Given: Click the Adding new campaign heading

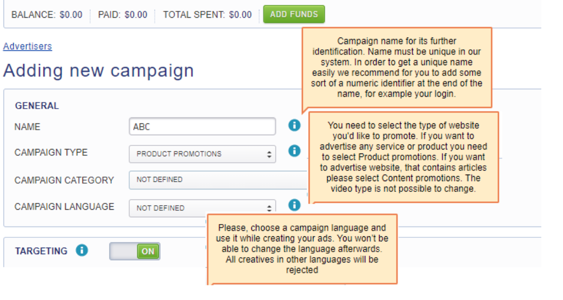Looking at the screenshot, I should (99, 71).
